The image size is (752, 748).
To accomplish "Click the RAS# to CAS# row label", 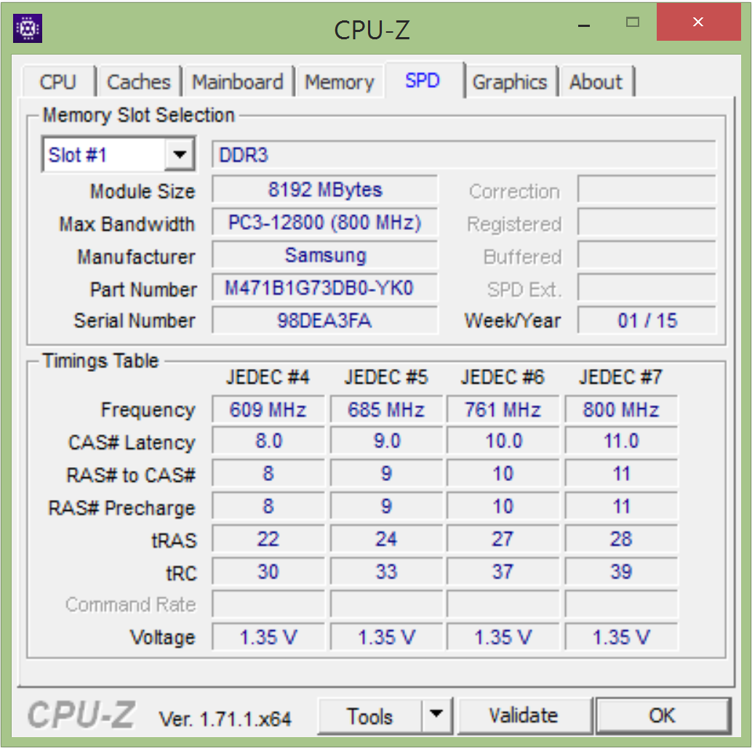I will coord(131,475).
